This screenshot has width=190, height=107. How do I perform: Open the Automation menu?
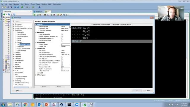coord(57,4)
